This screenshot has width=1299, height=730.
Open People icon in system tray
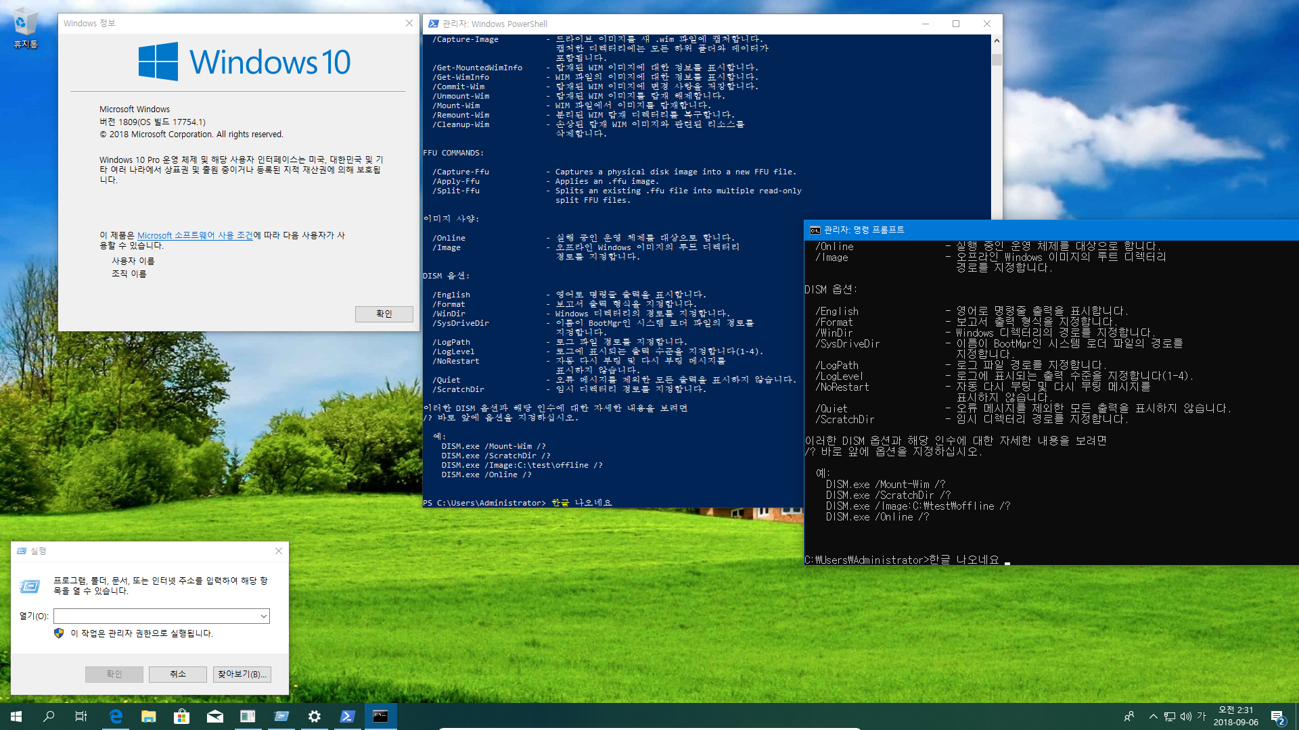[x=1129, y=716]
